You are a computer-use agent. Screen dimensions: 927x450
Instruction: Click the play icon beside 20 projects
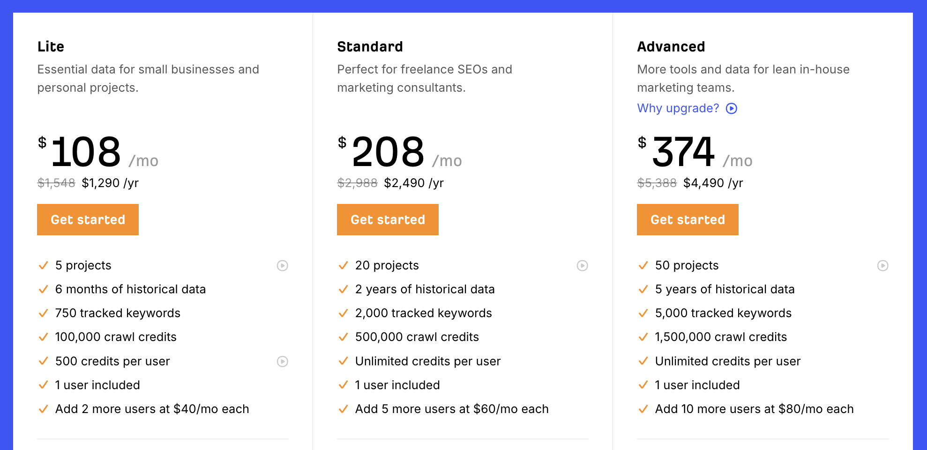[582, 266]
